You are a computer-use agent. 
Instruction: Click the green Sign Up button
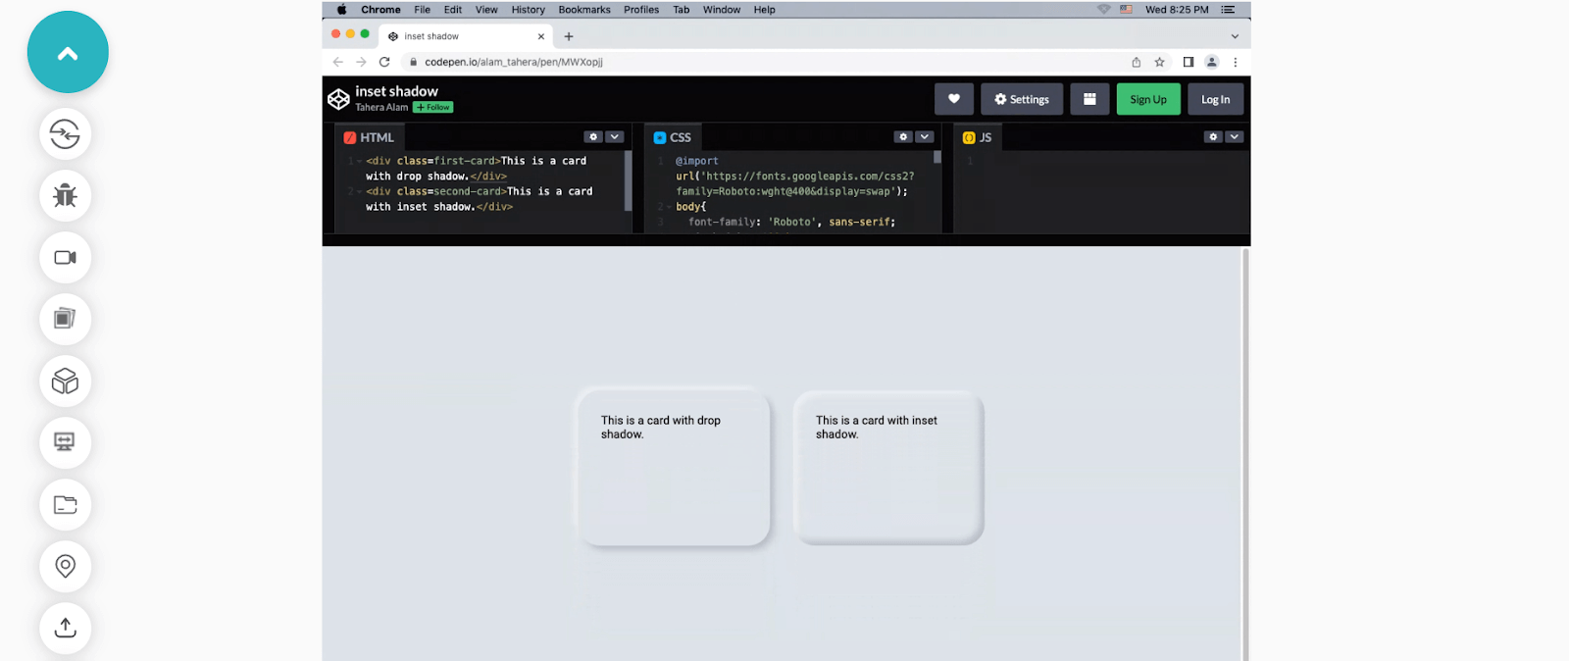1147,99
